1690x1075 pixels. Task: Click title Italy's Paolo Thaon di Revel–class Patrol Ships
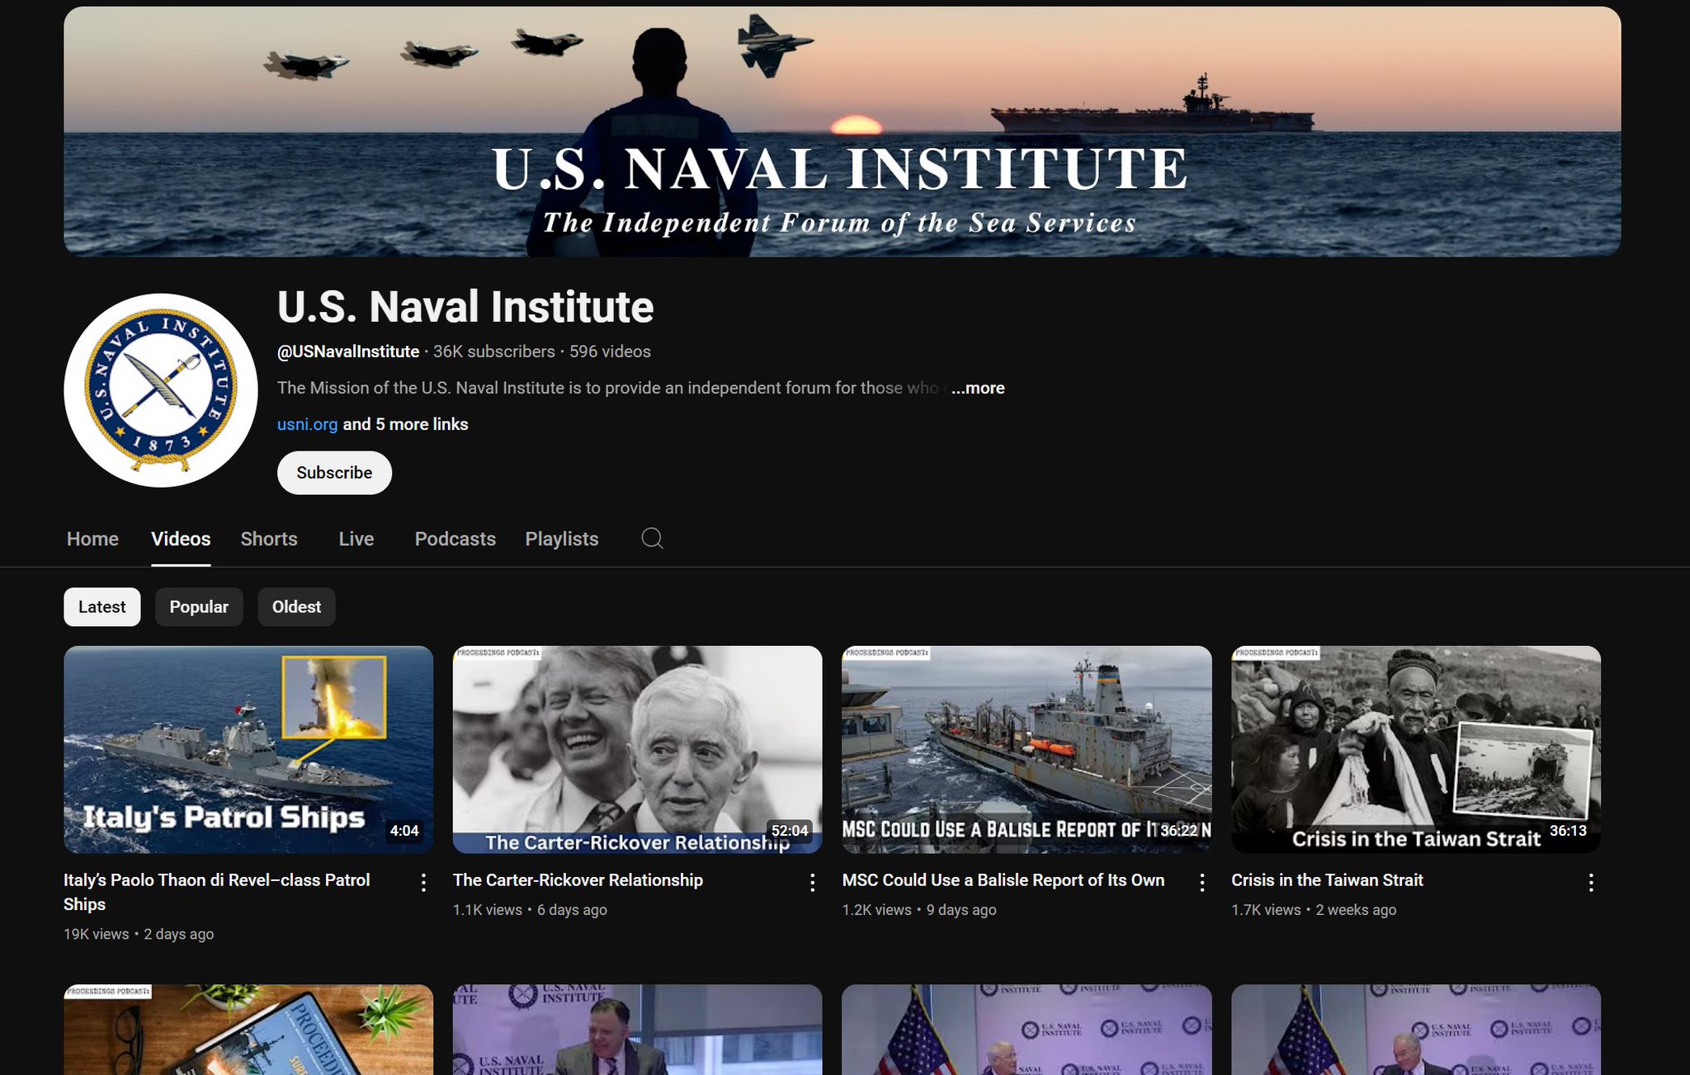[217, 892]
